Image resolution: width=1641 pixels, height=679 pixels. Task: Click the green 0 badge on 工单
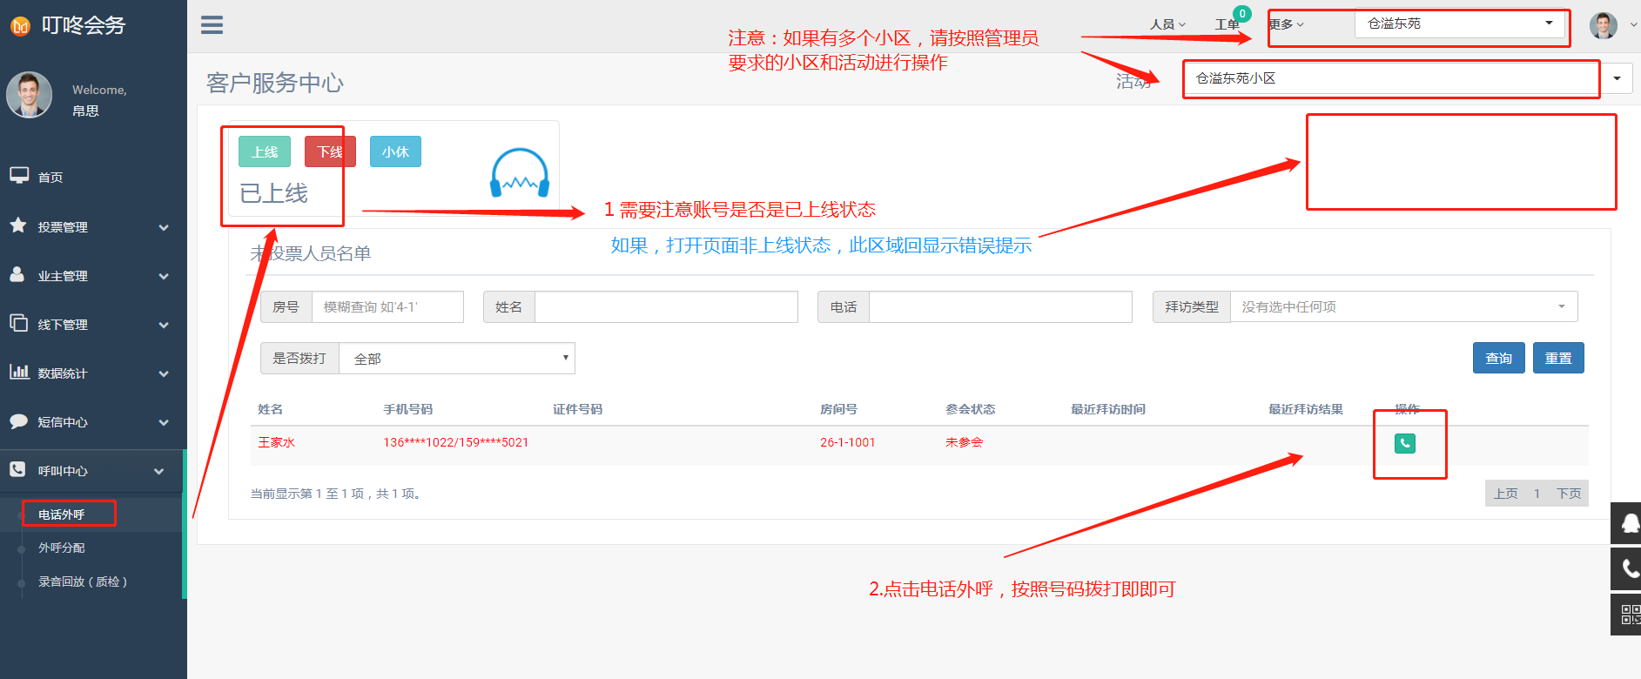1242,14
